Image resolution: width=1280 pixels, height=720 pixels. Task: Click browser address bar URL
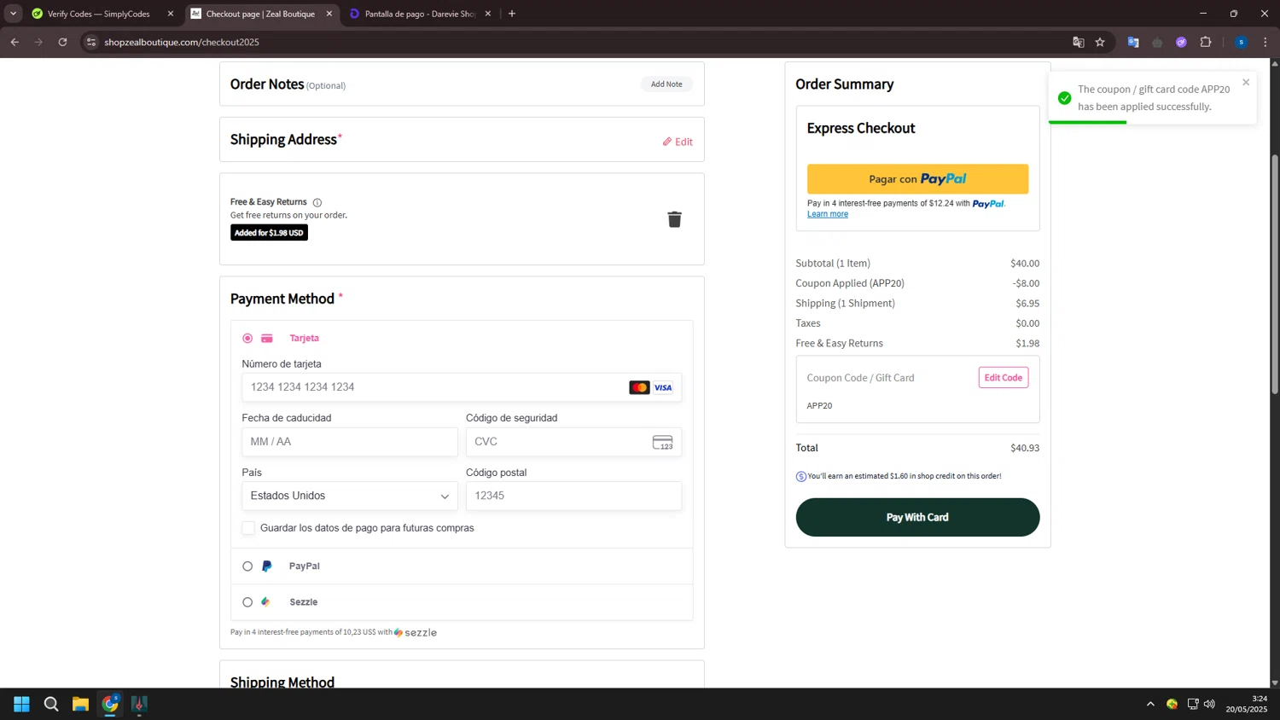click(182, 42)
